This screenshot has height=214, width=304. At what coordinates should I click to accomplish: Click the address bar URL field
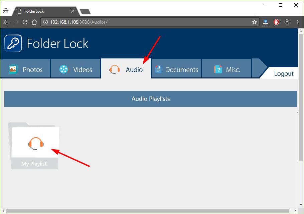coord(150,22)
